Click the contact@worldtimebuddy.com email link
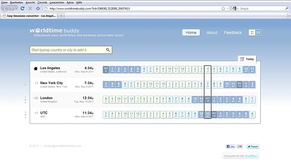Screen dimensions: 291x168 tap(62, 146)
